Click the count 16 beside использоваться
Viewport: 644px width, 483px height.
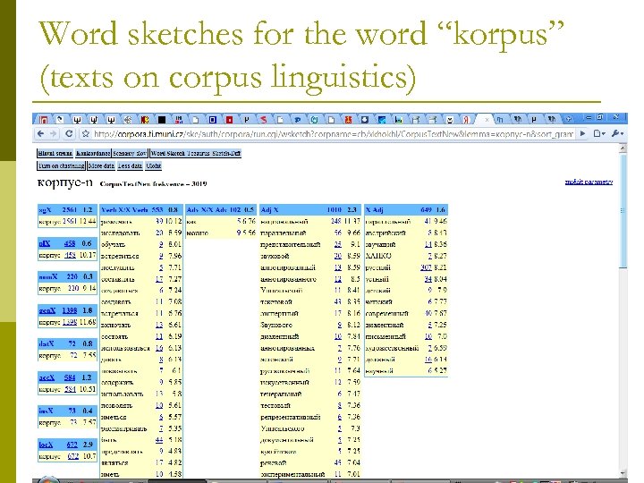159,348
